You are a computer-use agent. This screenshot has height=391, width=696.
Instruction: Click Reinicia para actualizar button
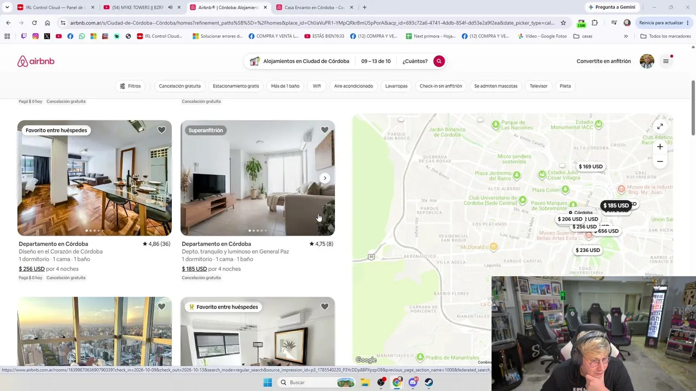click(663, 23)
